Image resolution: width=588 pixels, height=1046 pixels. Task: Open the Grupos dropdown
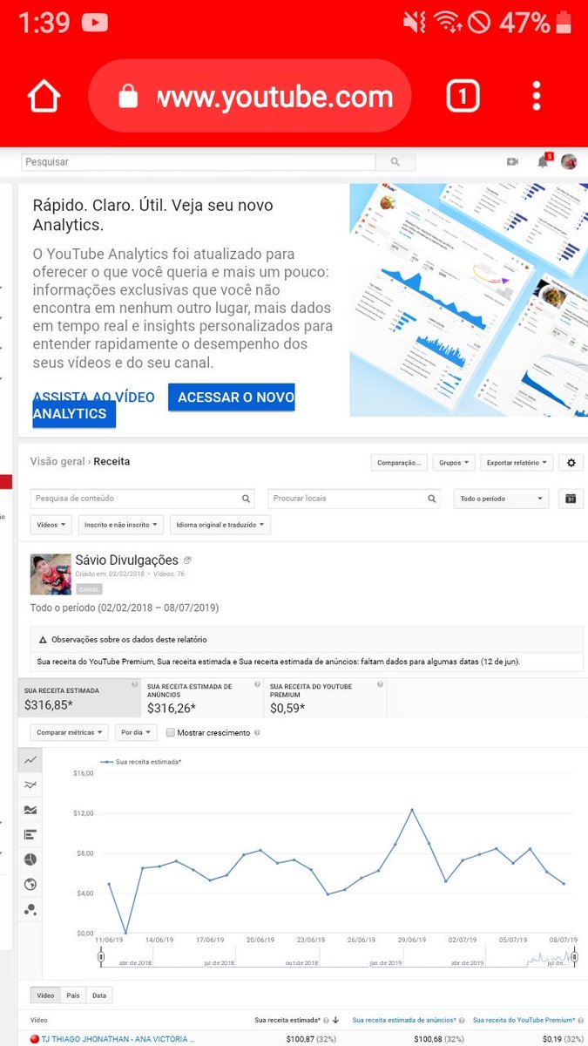click(454, 463)
